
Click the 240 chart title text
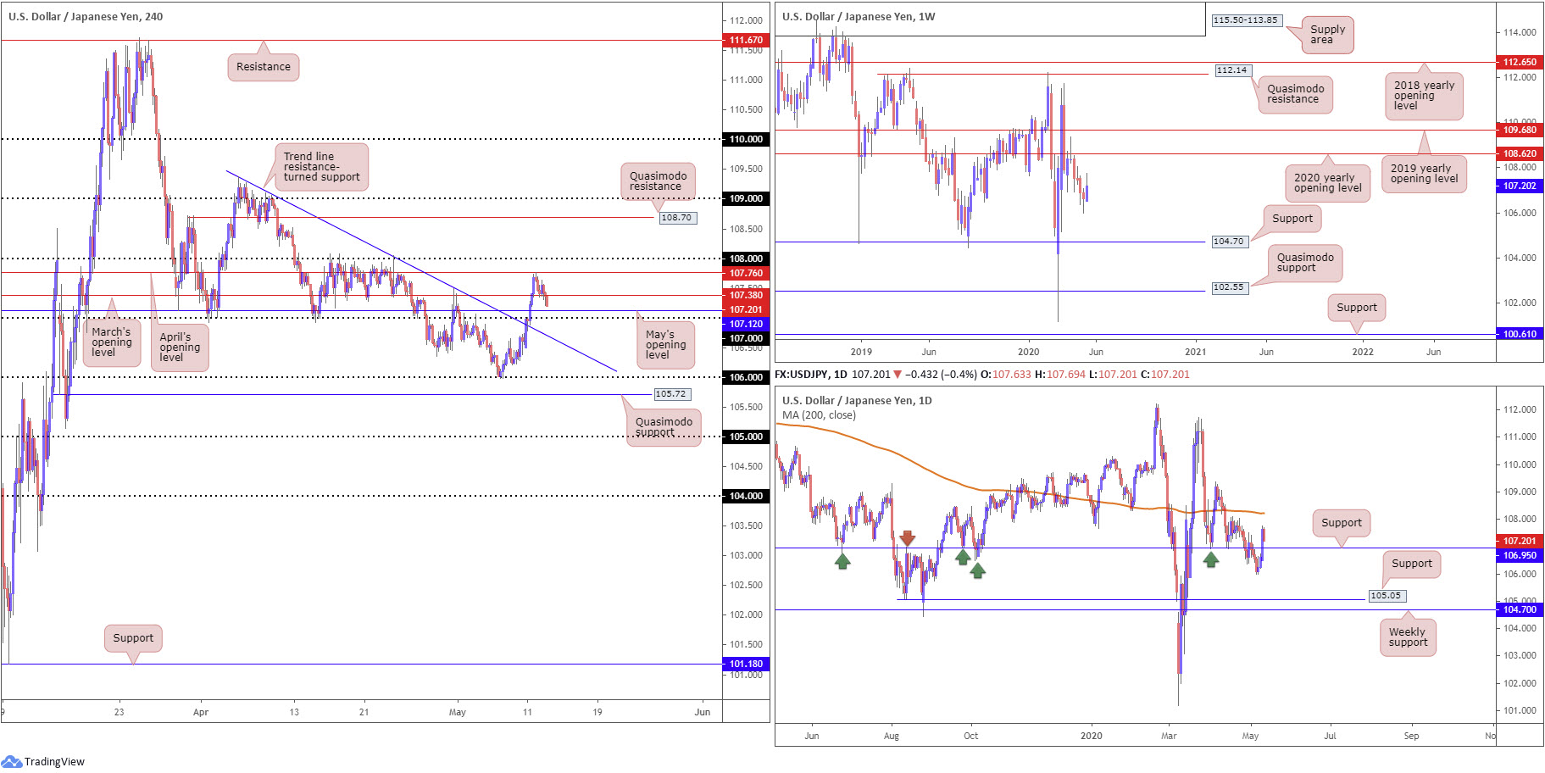point(86,16)
